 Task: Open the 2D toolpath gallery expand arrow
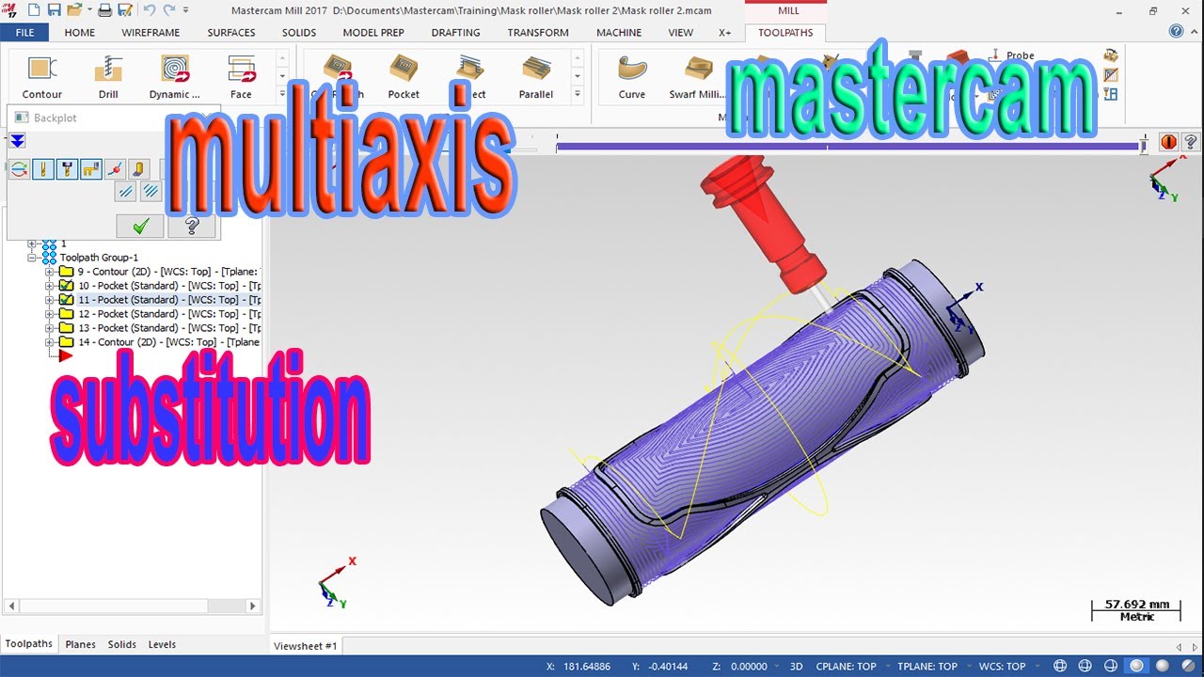tap(282, 94)
